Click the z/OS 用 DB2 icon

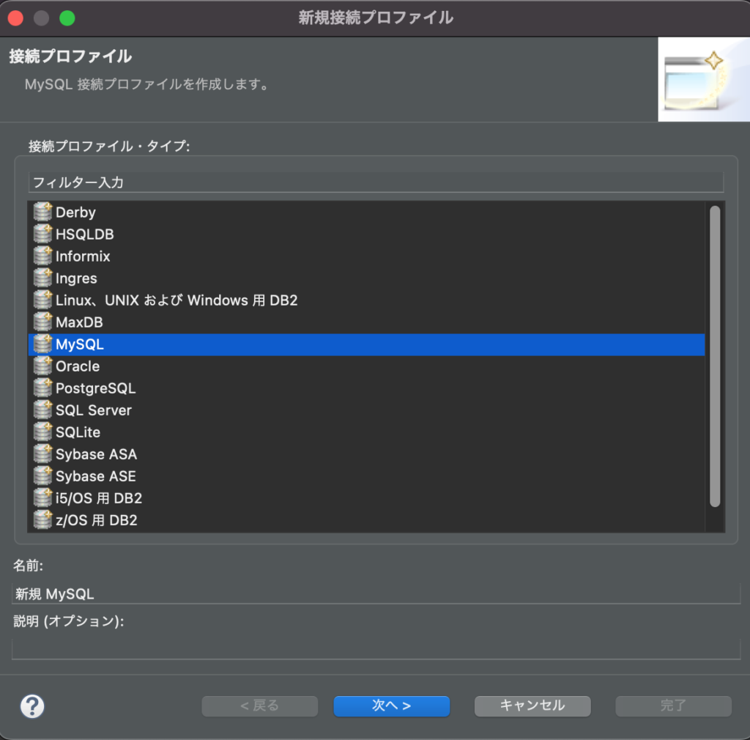click(x=42, y=520)
